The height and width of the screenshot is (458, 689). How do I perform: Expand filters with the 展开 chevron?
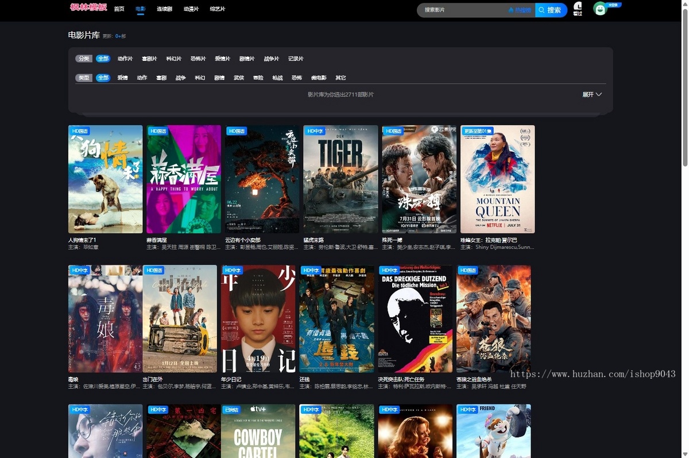point(592,94)
